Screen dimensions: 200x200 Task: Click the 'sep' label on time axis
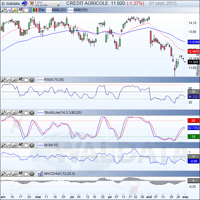[185, 197]
